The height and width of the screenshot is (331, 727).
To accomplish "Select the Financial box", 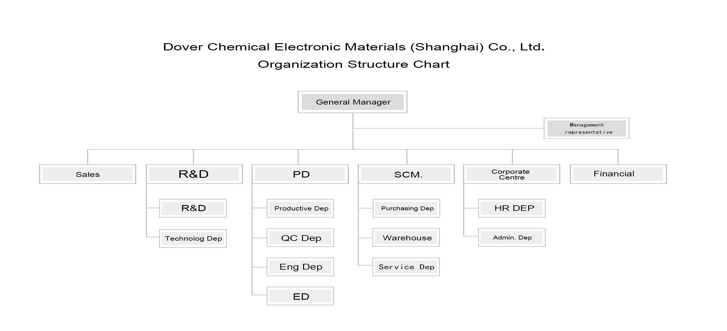I will [x=618, y=174].
